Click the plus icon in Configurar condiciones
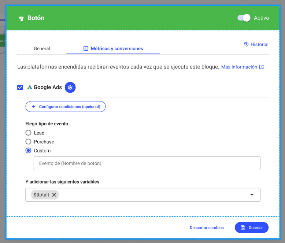Screen dimensions: 285x243 tap(34, 107)
